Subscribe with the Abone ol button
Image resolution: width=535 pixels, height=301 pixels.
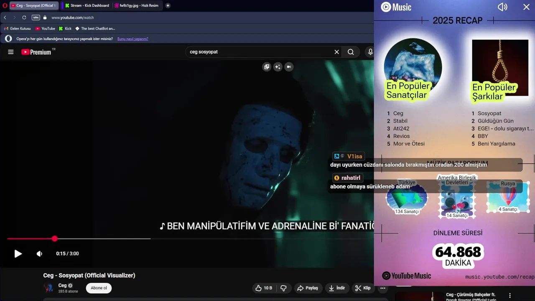99,288
